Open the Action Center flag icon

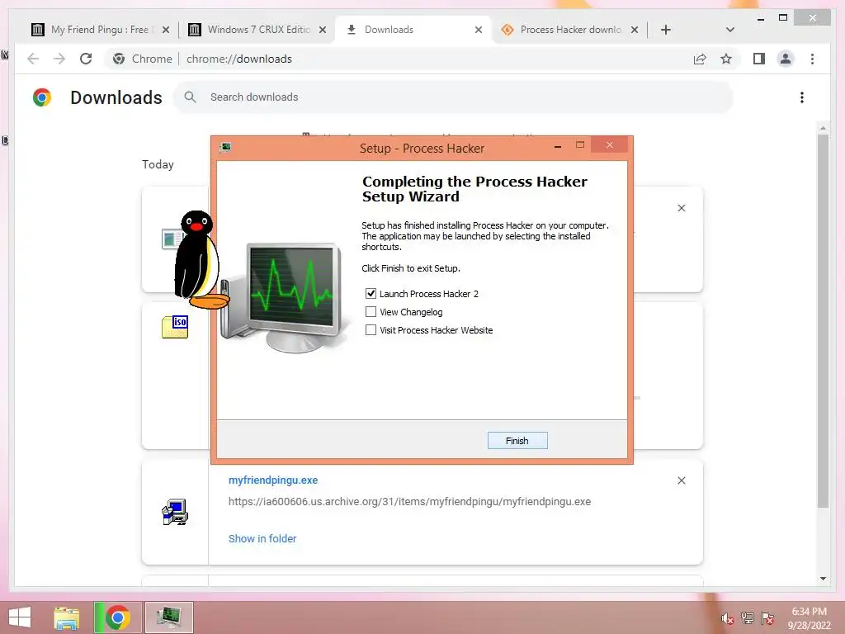point(767,618)
